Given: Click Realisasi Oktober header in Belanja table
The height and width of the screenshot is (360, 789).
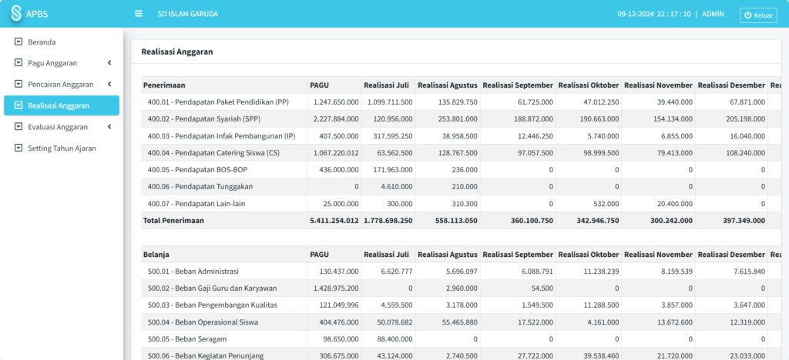Looking at the screenshot, I should click(x=589, y=255).
